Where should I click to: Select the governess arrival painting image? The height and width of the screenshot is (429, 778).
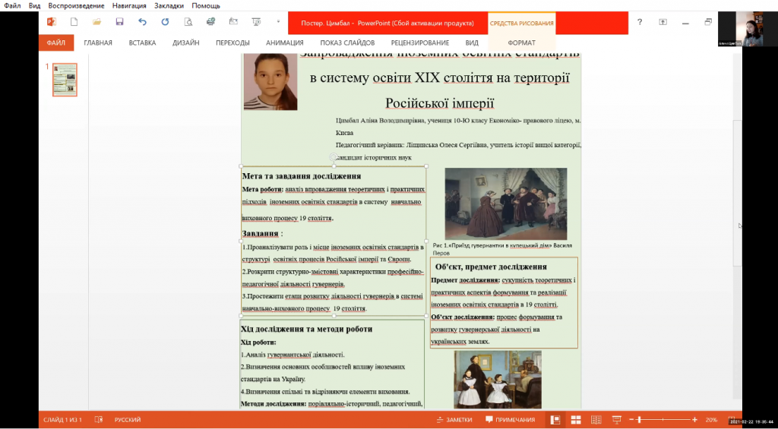505,203
